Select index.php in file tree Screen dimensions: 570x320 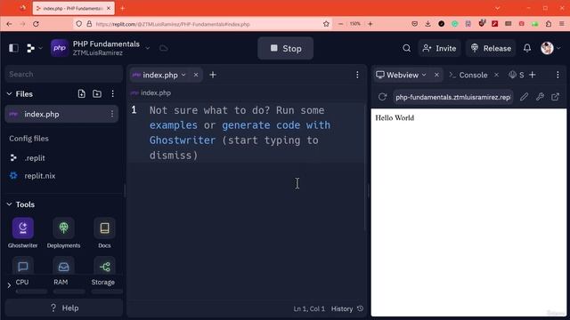point(61,115)
